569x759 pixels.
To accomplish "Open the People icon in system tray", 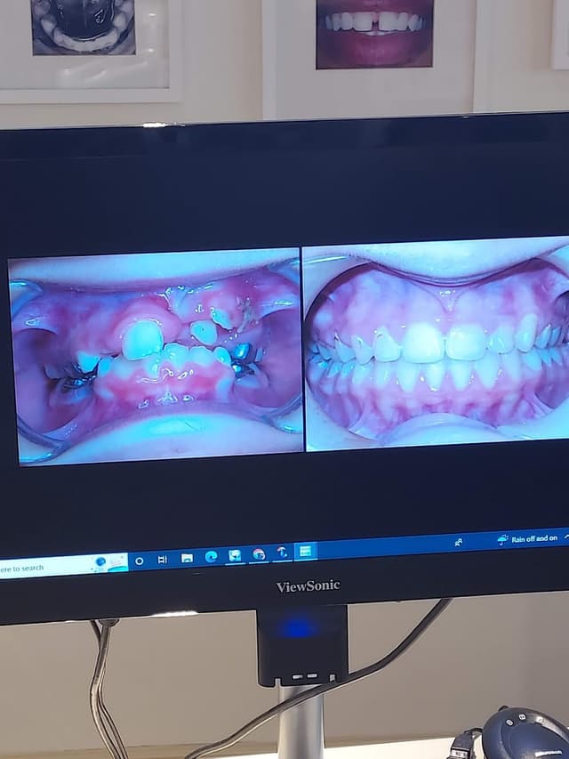I will (459, 542).
